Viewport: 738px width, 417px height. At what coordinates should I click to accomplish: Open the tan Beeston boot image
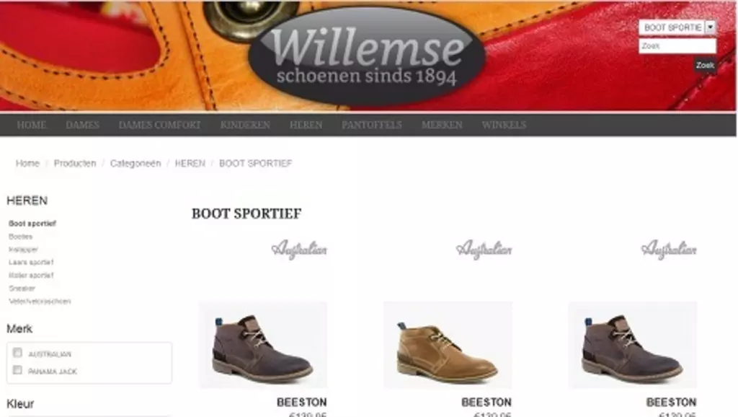[x=448, y=345]
